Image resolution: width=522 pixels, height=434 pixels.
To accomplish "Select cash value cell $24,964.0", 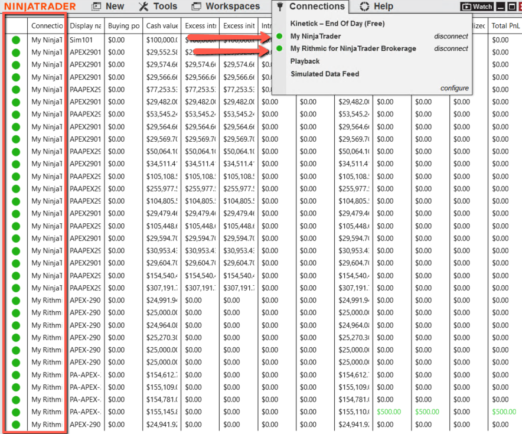I will tap(162, 325).
